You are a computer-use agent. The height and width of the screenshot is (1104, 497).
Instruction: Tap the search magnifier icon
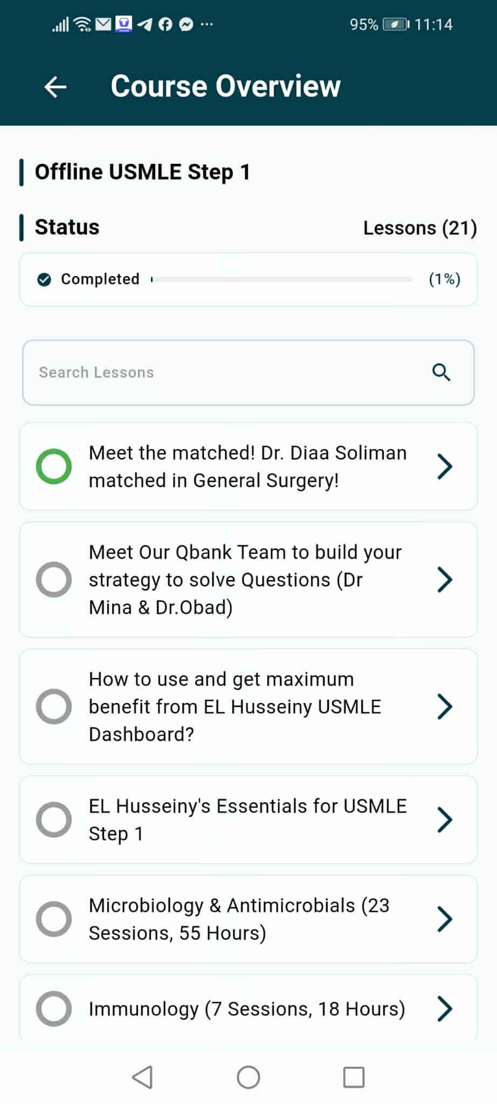point(441,372)
